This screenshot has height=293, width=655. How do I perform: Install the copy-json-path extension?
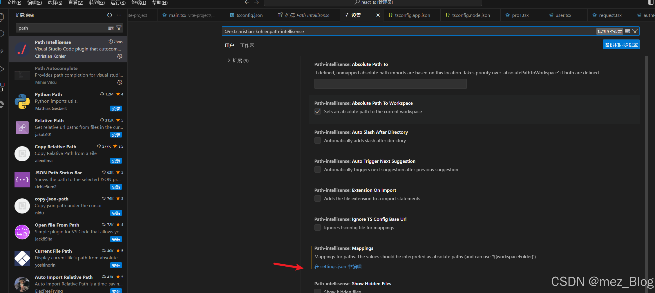pyautogui.click(x=116, y=213)
